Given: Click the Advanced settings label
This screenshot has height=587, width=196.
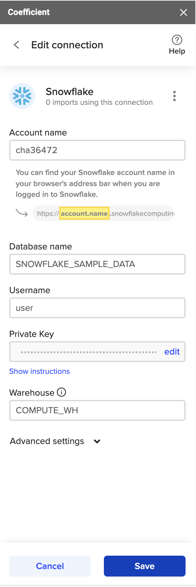Looking at the screenshot, I should 47,441.
